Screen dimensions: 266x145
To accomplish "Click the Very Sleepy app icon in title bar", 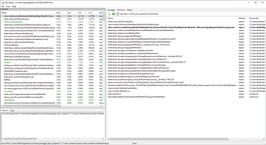I will point(3,3).
